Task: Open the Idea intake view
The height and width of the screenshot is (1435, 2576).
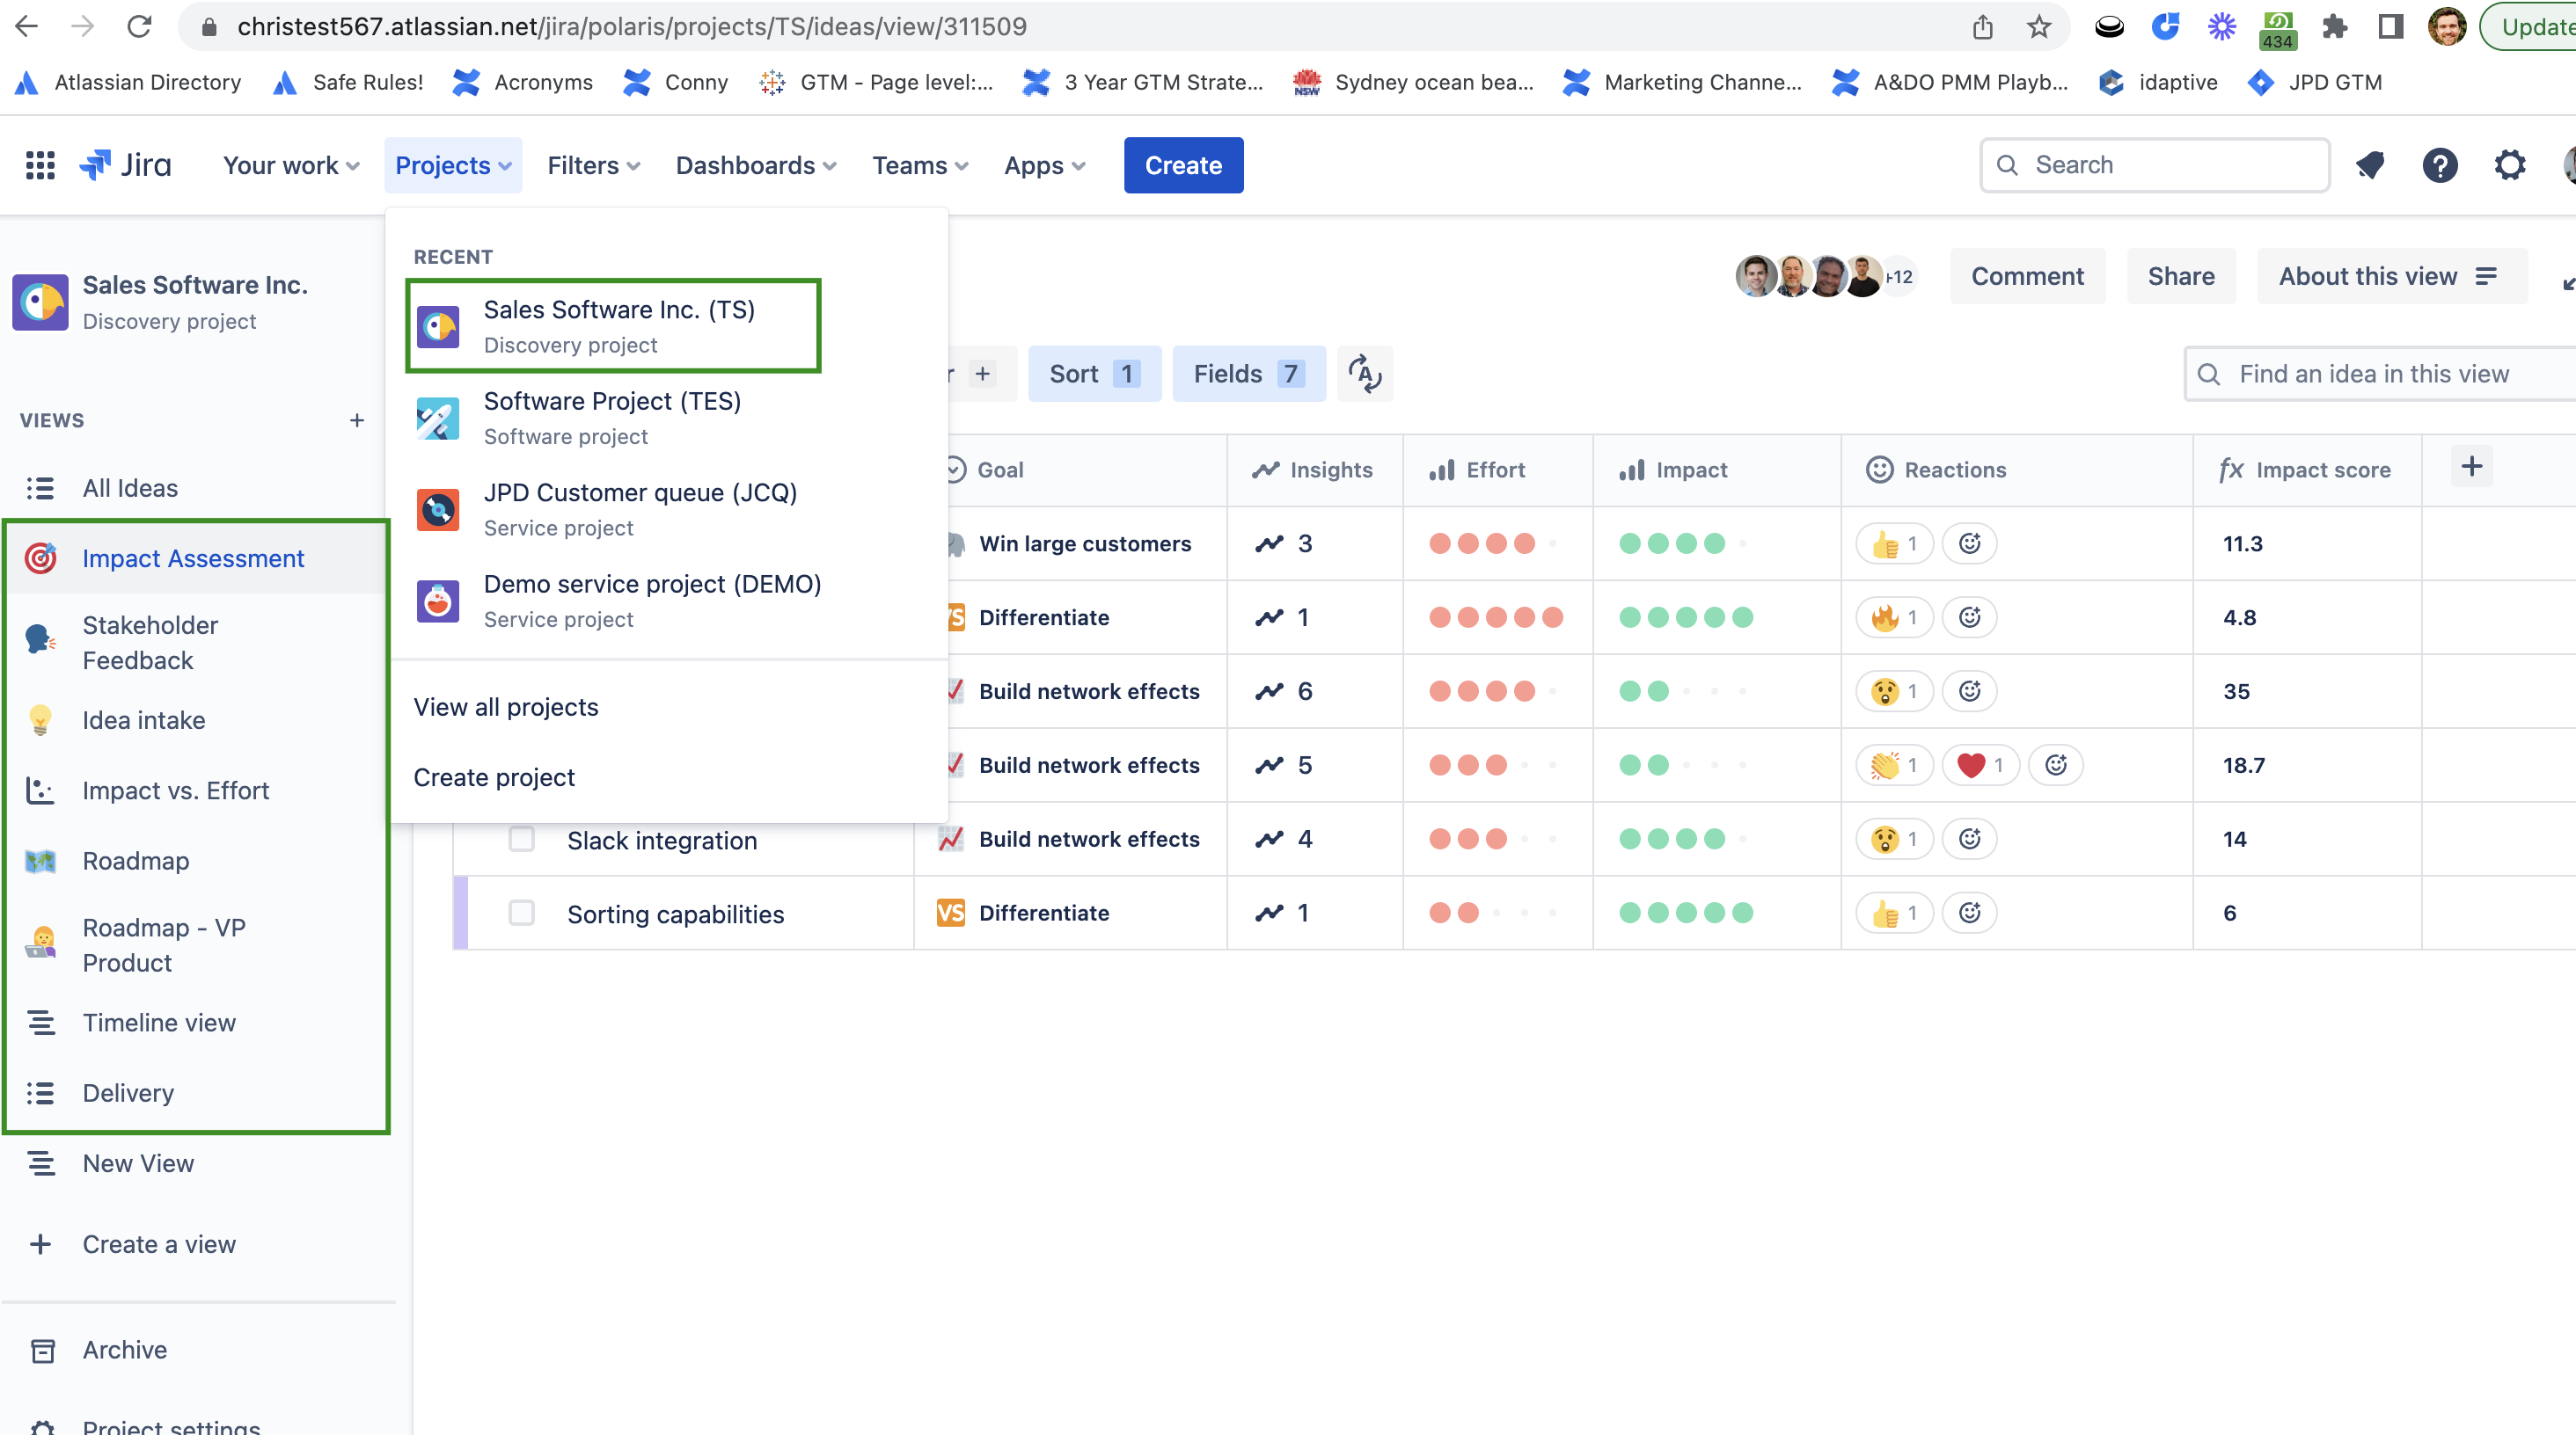Action: coord(144,719)
